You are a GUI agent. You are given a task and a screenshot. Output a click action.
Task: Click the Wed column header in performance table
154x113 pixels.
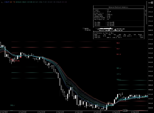tap(120, 35)
